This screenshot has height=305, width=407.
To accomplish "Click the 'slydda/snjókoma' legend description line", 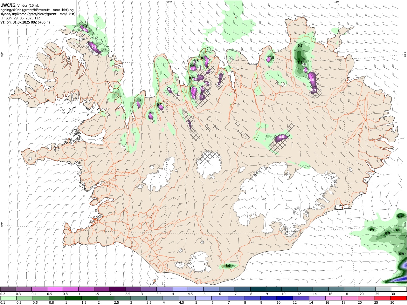I will (x=38, y=14).
